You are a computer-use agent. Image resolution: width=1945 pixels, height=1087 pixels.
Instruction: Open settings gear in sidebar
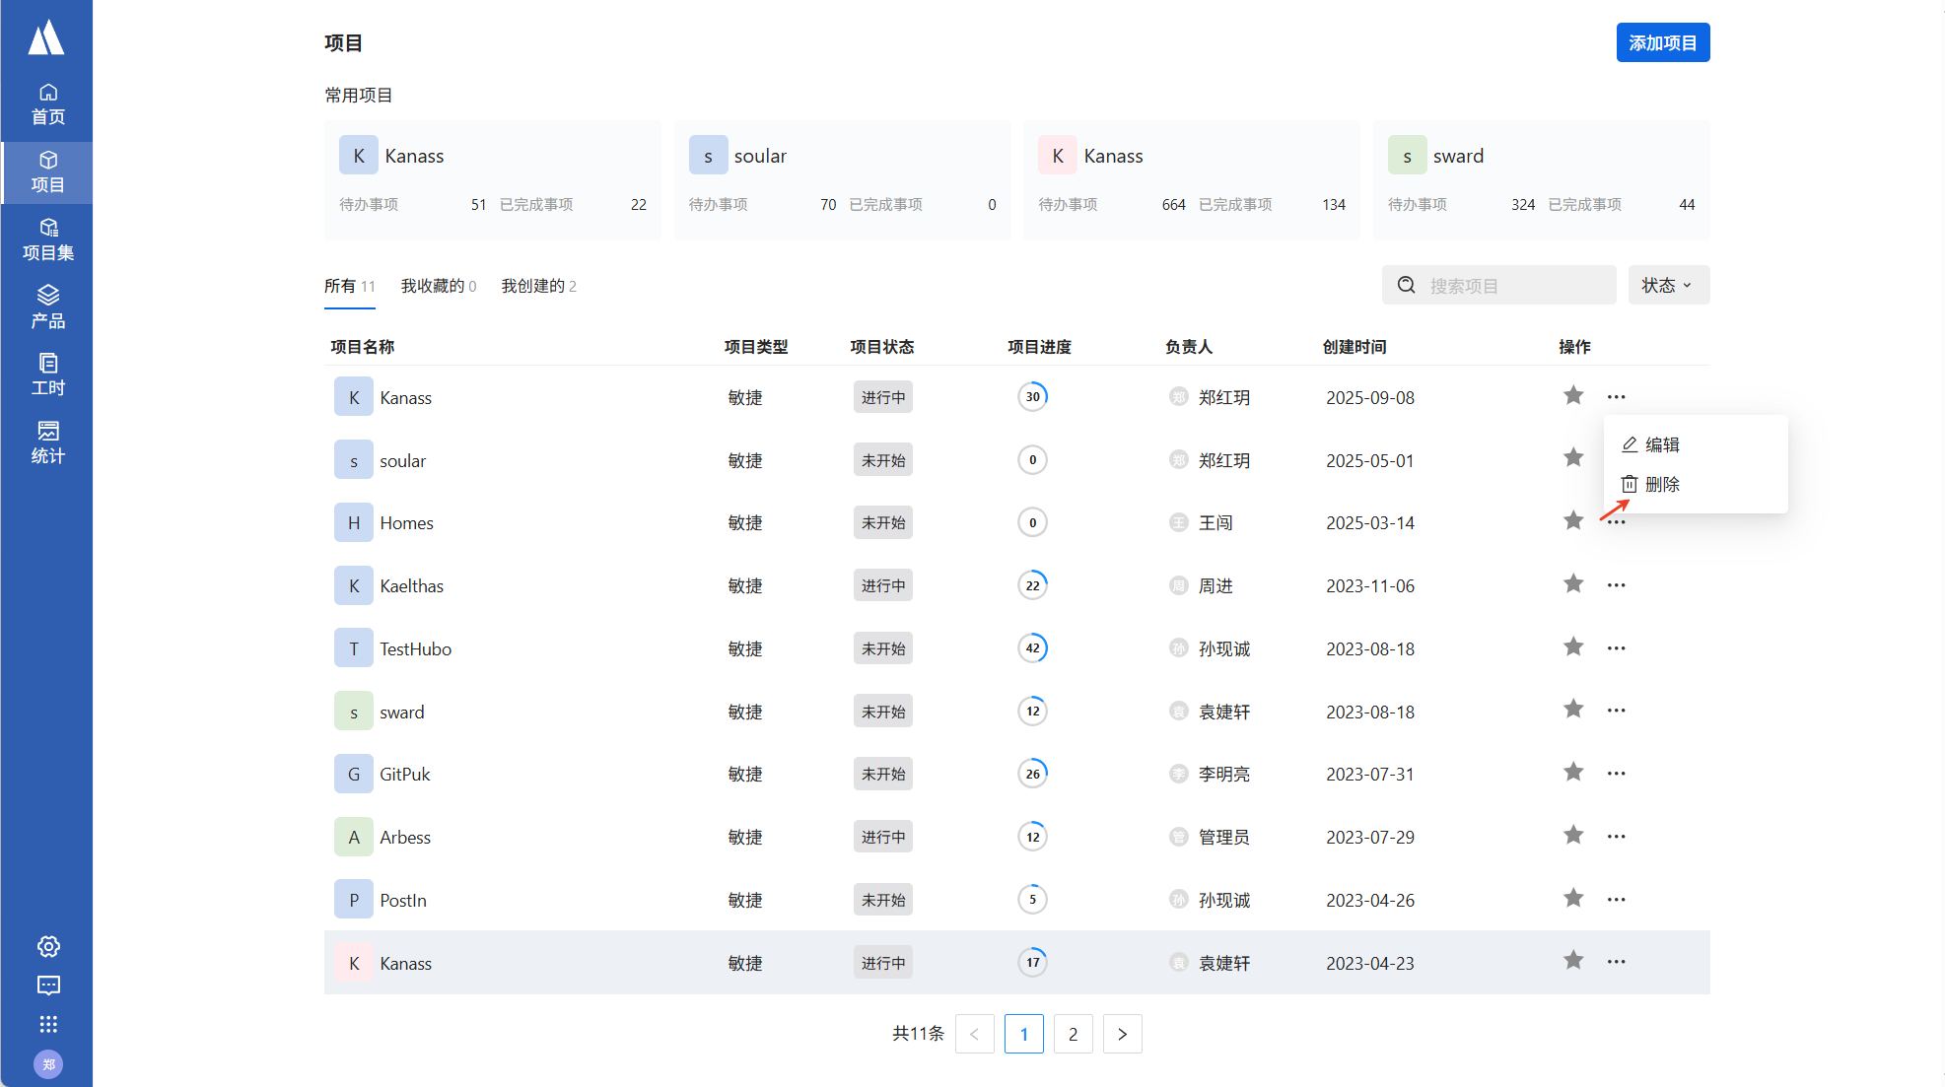click(x=48, y=946)
